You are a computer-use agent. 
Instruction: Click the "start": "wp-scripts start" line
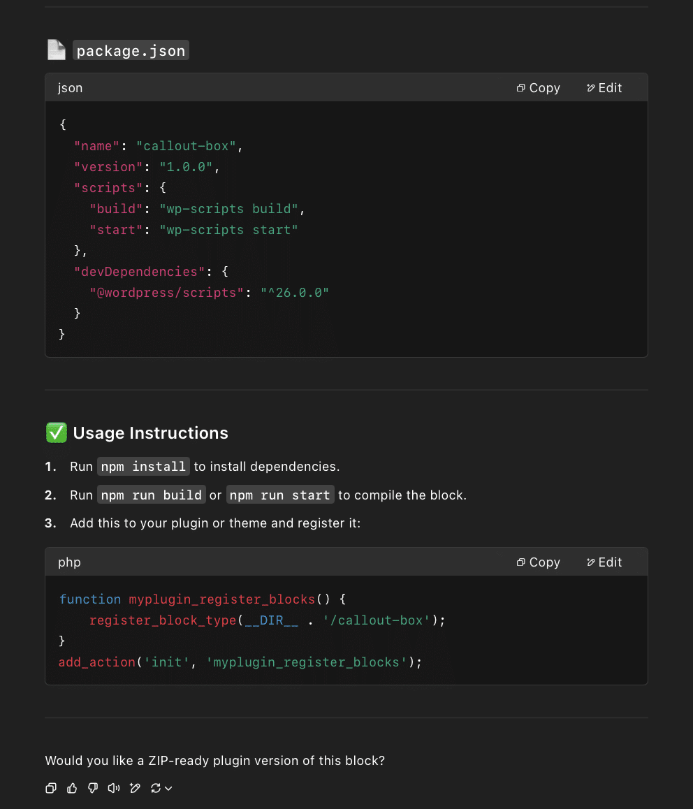(x=194, y=230)
